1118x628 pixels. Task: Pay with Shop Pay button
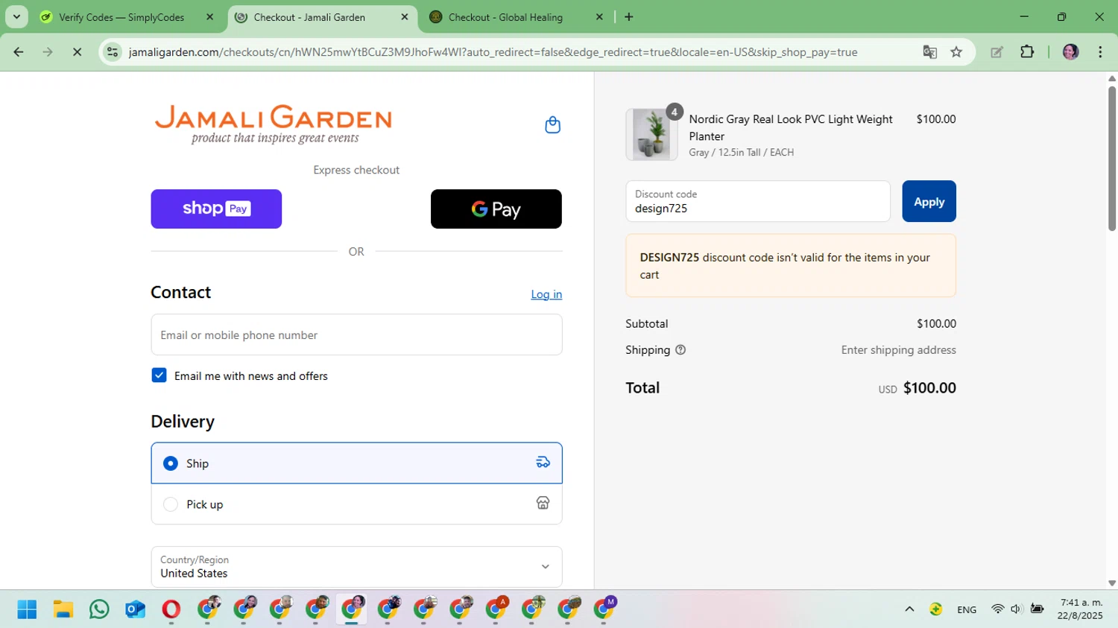(216, 209)
